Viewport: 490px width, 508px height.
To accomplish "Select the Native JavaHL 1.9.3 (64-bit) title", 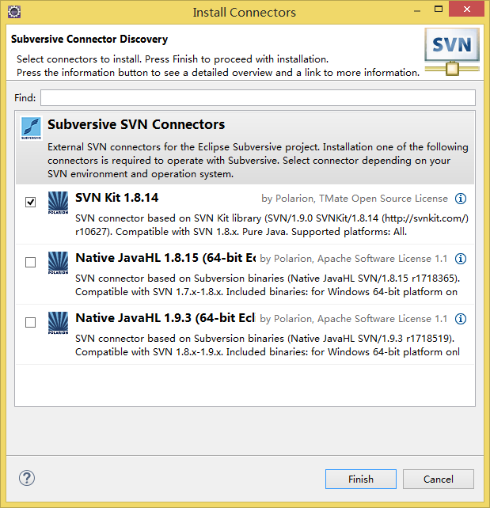I will [x=165, y=318].
